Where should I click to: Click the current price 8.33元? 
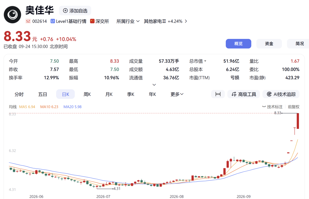click(20, 36)
